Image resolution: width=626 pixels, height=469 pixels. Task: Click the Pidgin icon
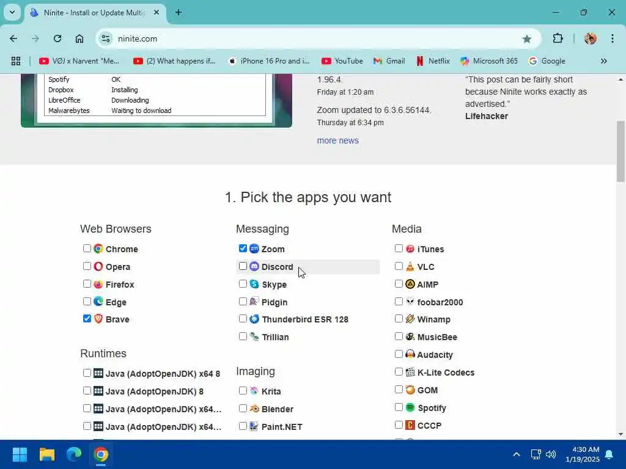click(x=254, y=302)
